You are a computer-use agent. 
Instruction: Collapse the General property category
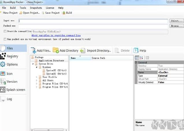tap(136, 62)
